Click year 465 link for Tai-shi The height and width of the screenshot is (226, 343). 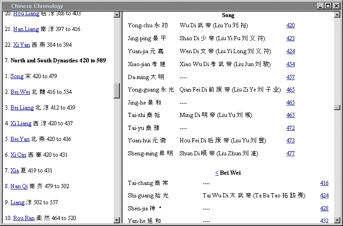(x=290, y=115)
